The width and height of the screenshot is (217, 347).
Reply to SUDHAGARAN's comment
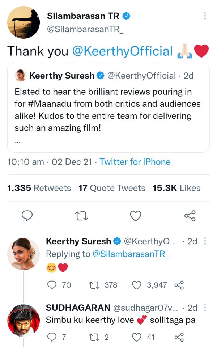coord(52,337)
